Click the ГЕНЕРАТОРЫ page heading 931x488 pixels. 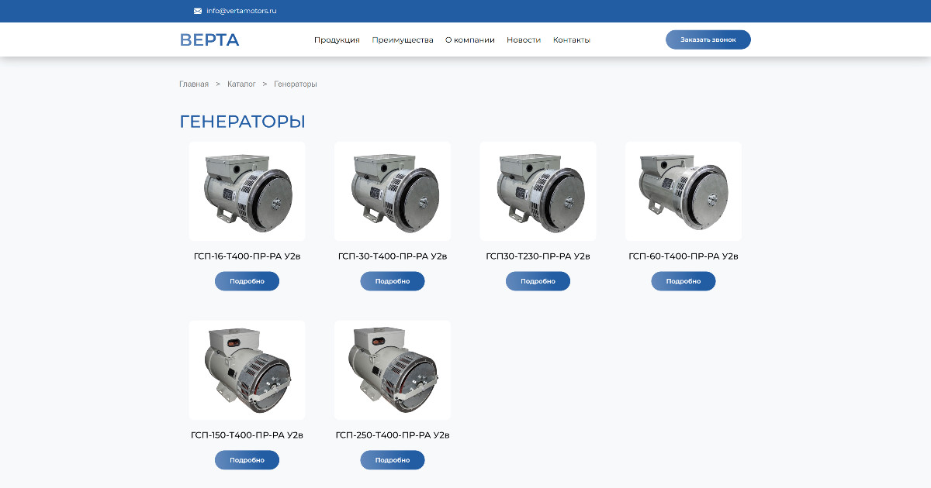pos(242,122)
